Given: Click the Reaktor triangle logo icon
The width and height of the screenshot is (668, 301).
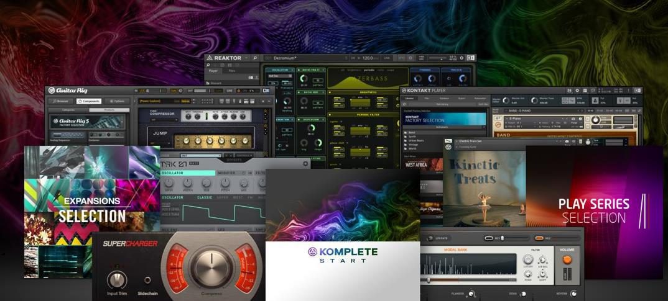Looking at the screenshot, I should (209, 58).
